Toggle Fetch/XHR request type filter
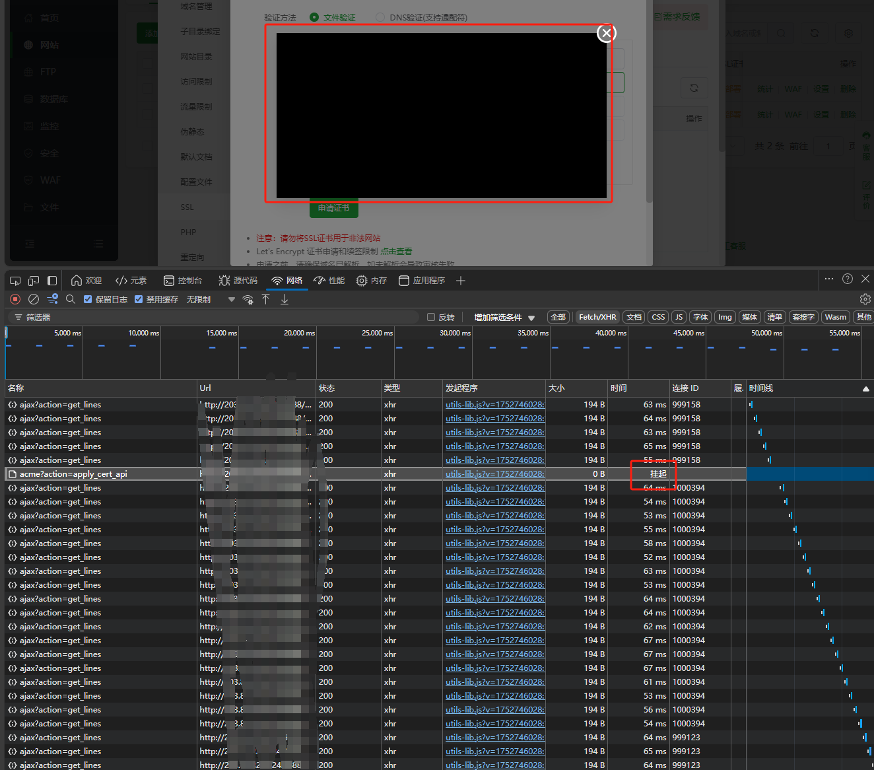Viewport: 874px width, 770px height. [x=597, y=317]
